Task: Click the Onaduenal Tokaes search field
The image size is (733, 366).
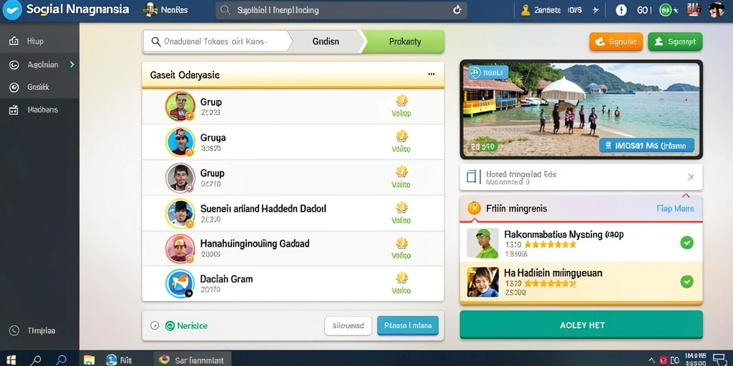Action: pos(216,41)
